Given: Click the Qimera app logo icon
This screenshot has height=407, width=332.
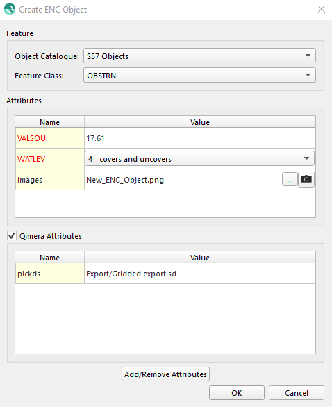Looking at the screenshot, I should (10, 9).
